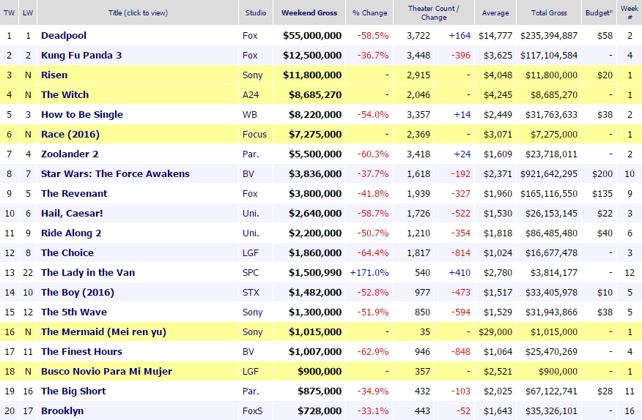Sort by Title column header
642x420 pixels.
click(138, 12)
